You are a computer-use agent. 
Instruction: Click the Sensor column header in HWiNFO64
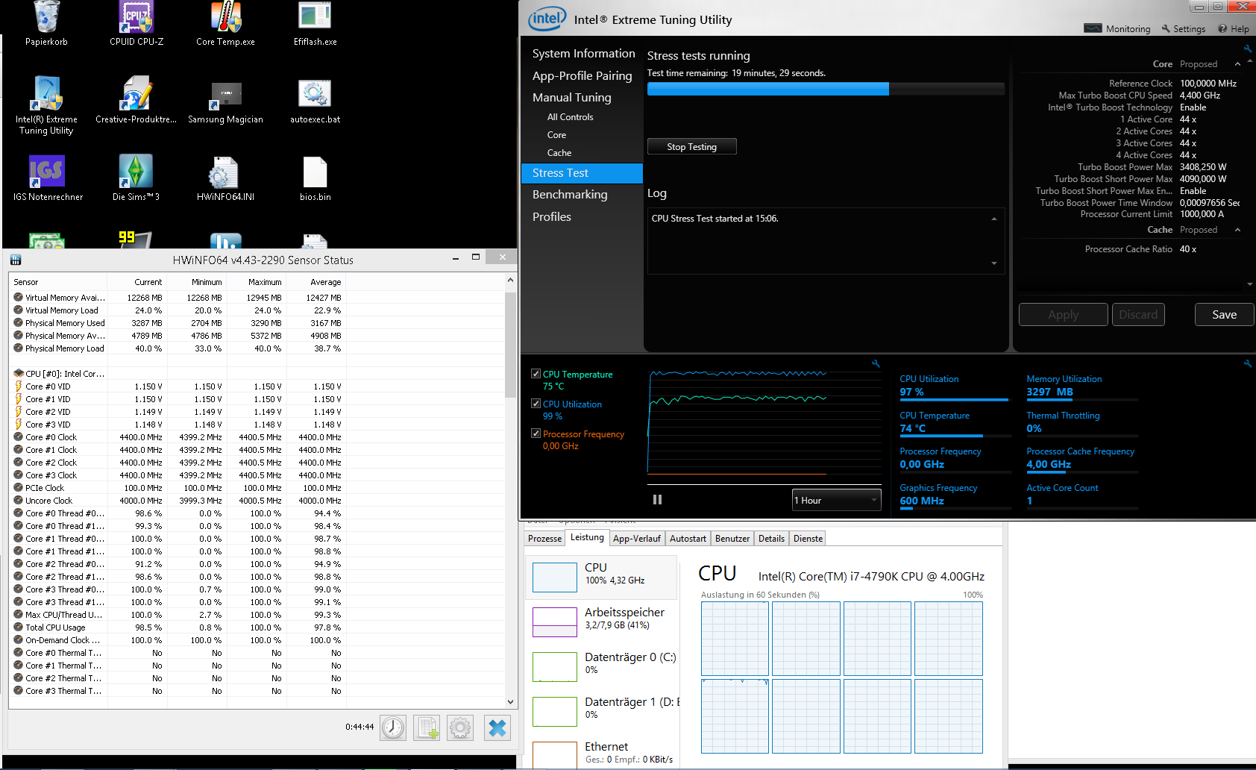(x=59, y=282)
